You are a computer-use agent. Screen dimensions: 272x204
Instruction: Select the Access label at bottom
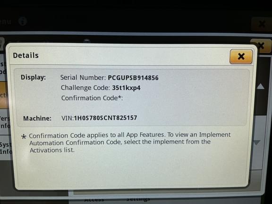(94, 200)
